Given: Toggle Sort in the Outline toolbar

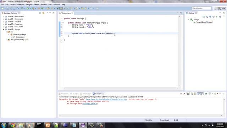Looking at the screenshot, I should [207, 17].
